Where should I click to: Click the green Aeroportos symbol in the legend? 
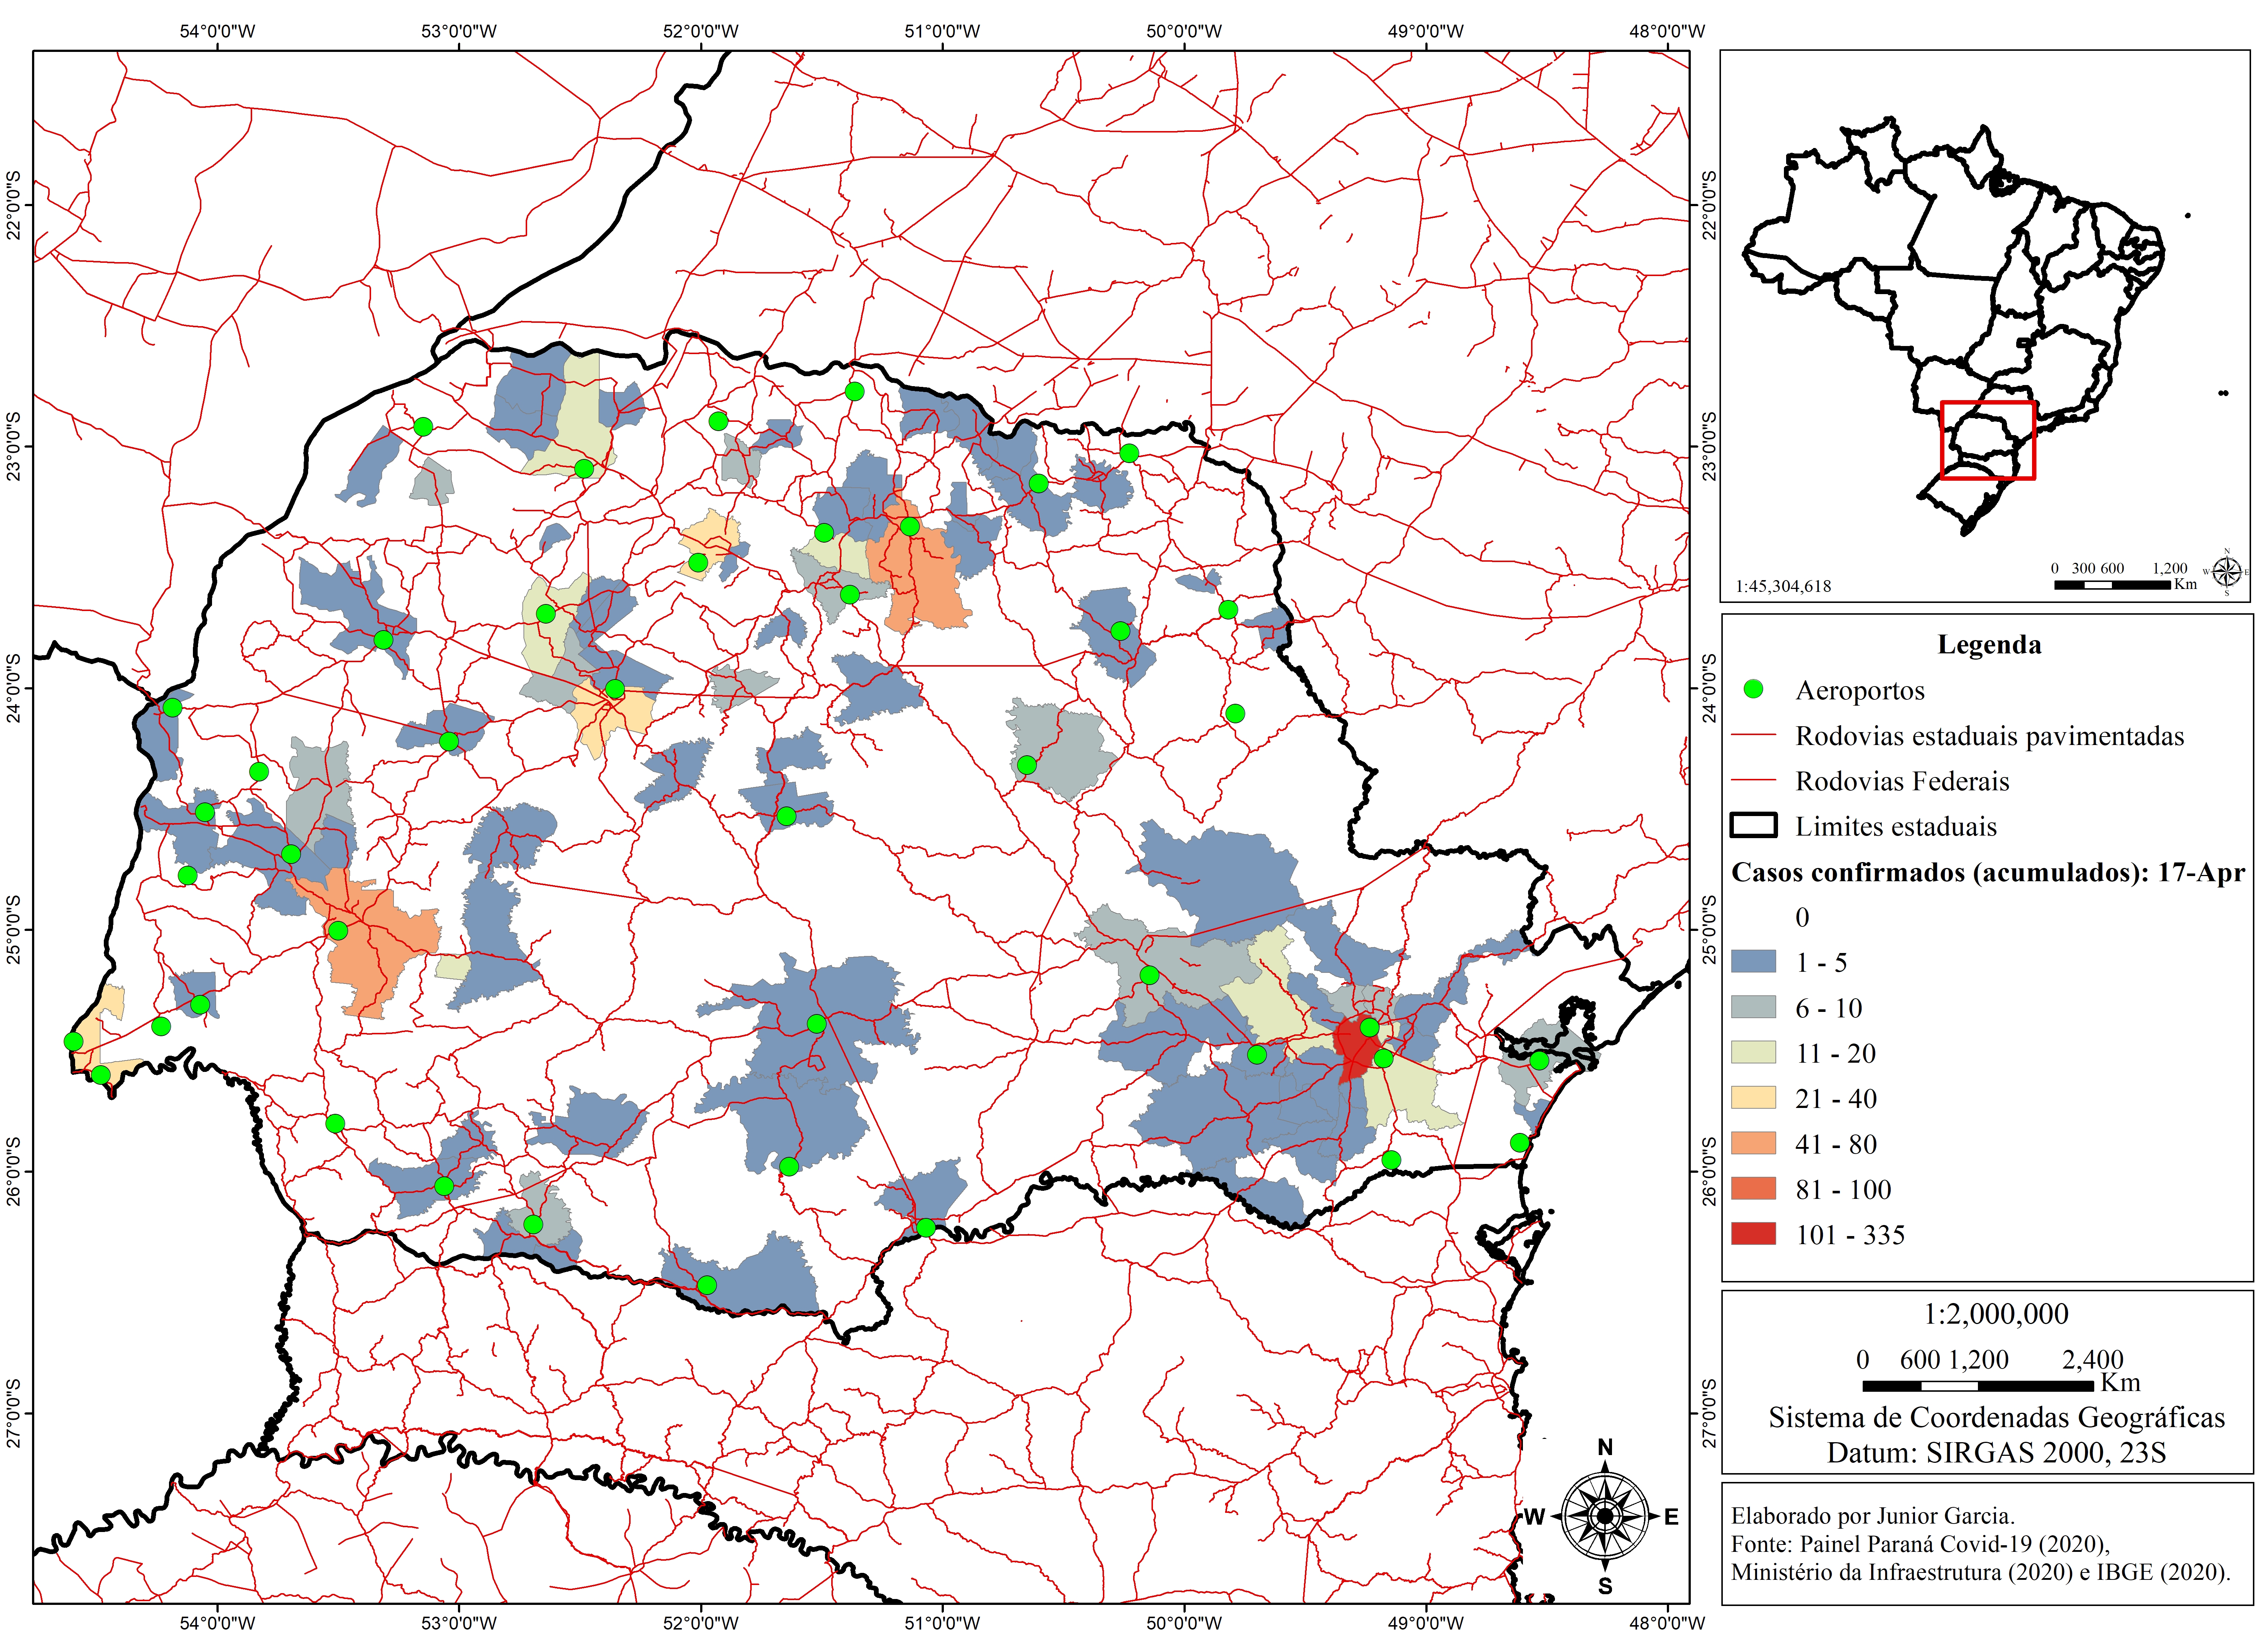1753,689
